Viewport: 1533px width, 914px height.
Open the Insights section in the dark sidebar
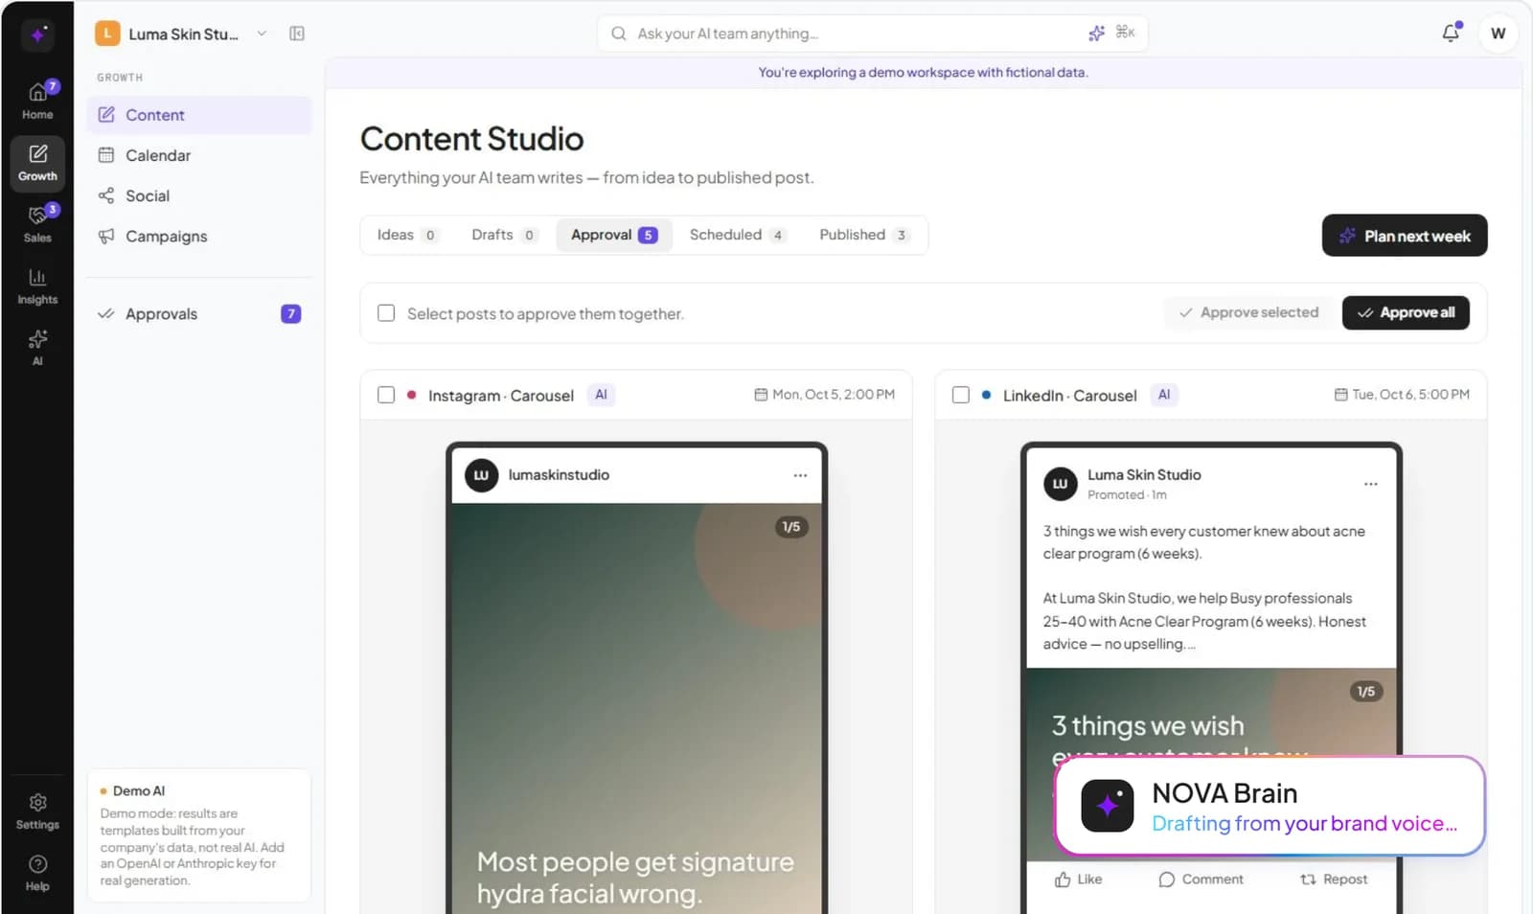click(37, 286)
